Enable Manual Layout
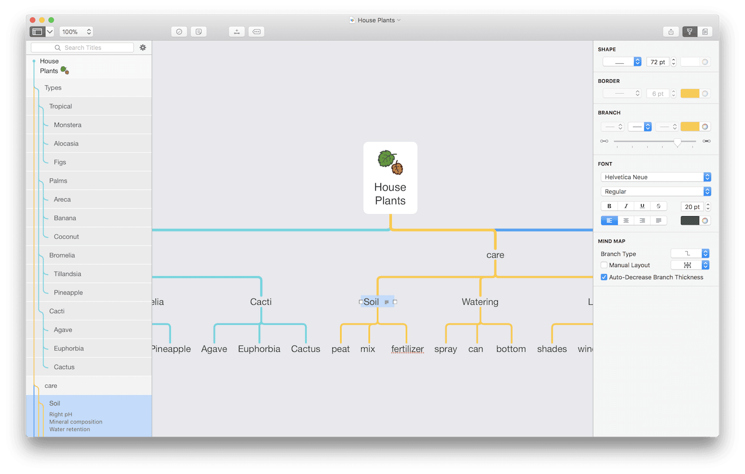Screen dimensions: 745x474 (x=604, y=265)
